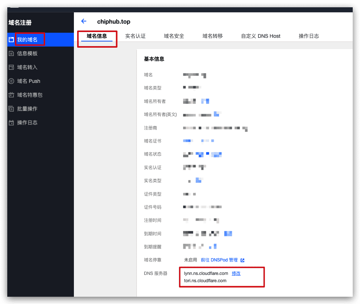Click the 基本信息 section heading
360x304 pixels.
coord(154,59)
